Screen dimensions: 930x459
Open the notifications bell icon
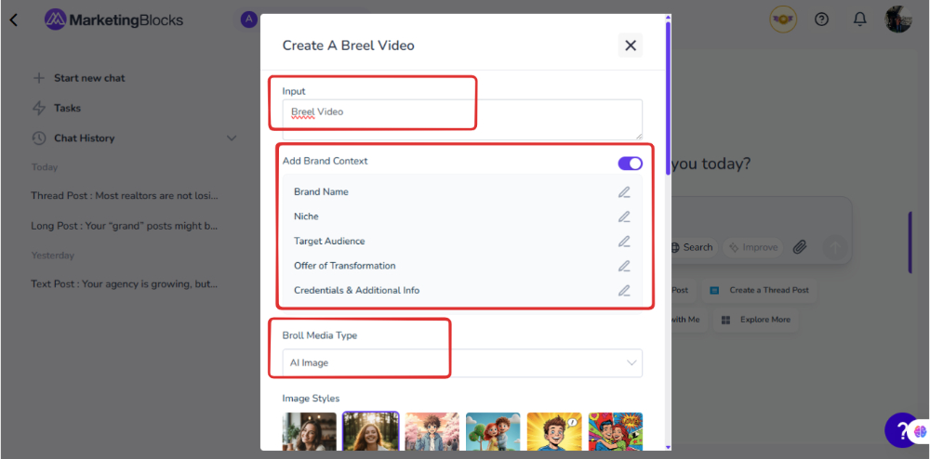coord(860,19)
